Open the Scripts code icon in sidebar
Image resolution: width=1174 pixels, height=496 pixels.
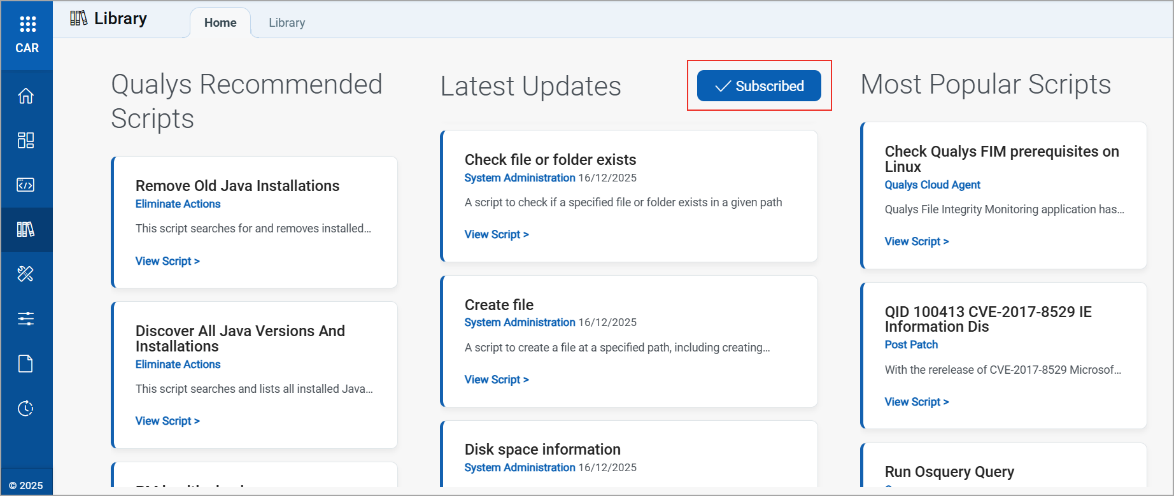[26, 185]
